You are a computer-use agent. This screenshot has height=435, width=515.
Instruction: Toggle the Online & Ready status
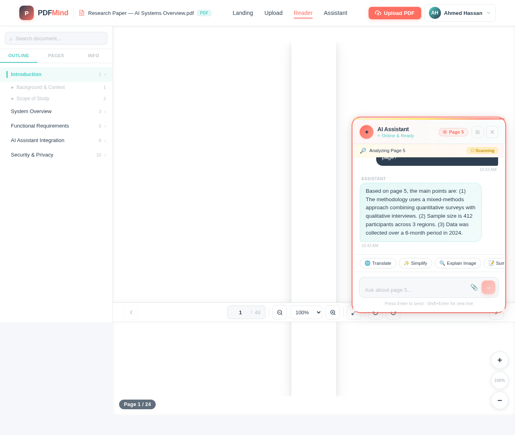[397, 136]
